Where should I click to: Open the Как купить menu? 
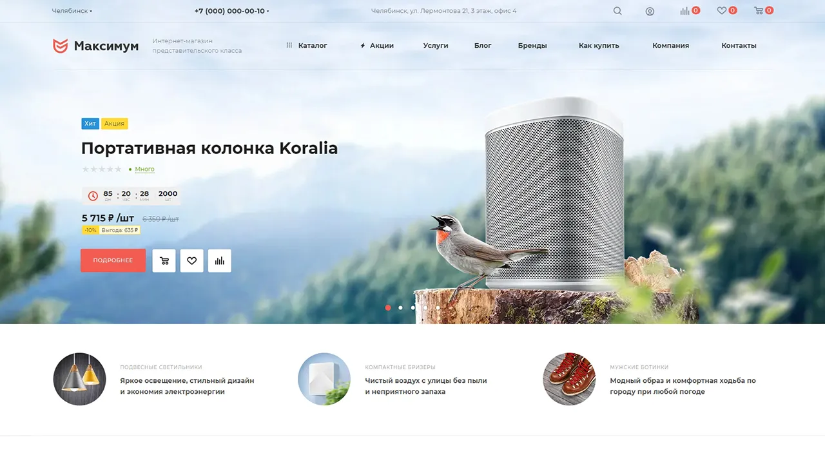click(x=599, y=46)
